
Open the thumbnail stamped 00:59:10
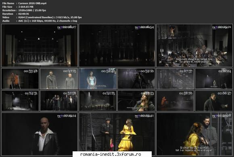(x=136, y=79)
